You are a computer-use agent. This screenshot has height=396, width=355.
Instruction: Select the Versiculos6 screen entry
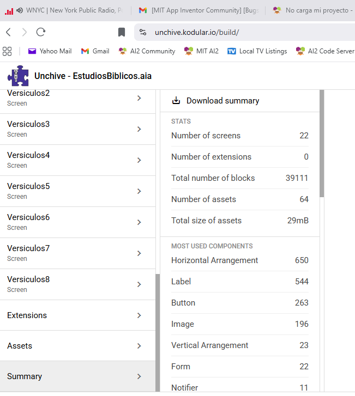pos(71,222)
